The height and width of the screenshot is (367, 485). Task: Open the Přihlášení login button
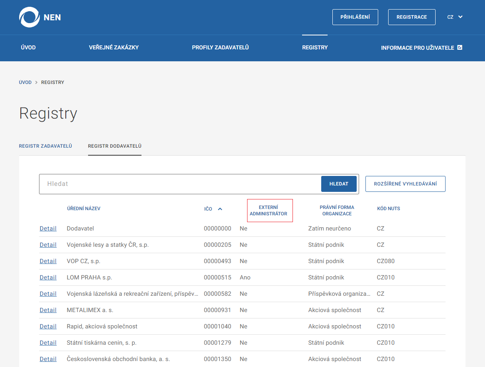(x=355, y=17)
